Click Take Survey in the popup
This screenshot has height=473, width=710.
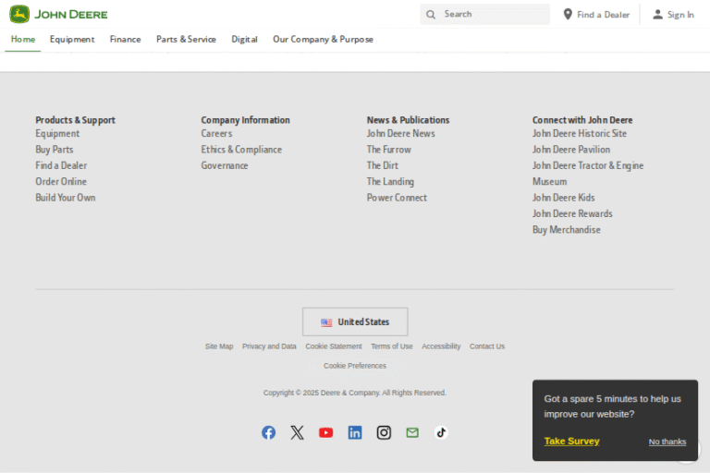(x=571, y=441)
